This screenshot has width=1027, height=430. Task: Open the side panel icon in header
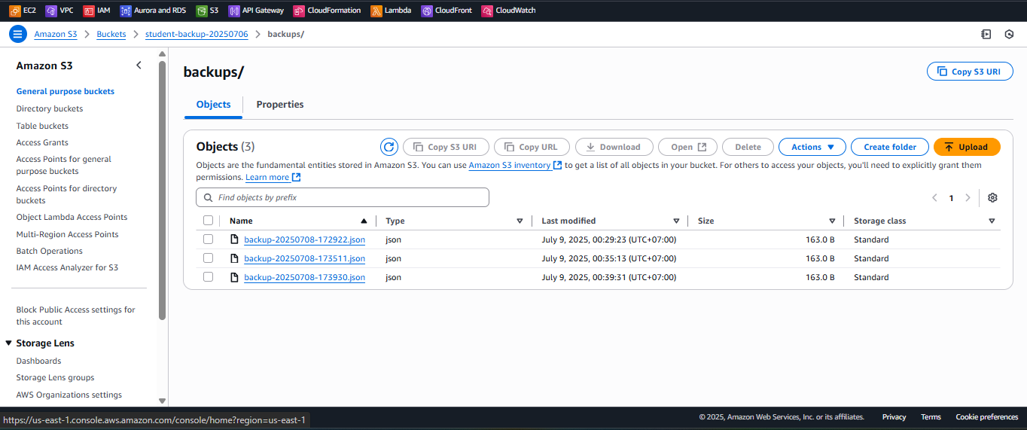(986, 34)
